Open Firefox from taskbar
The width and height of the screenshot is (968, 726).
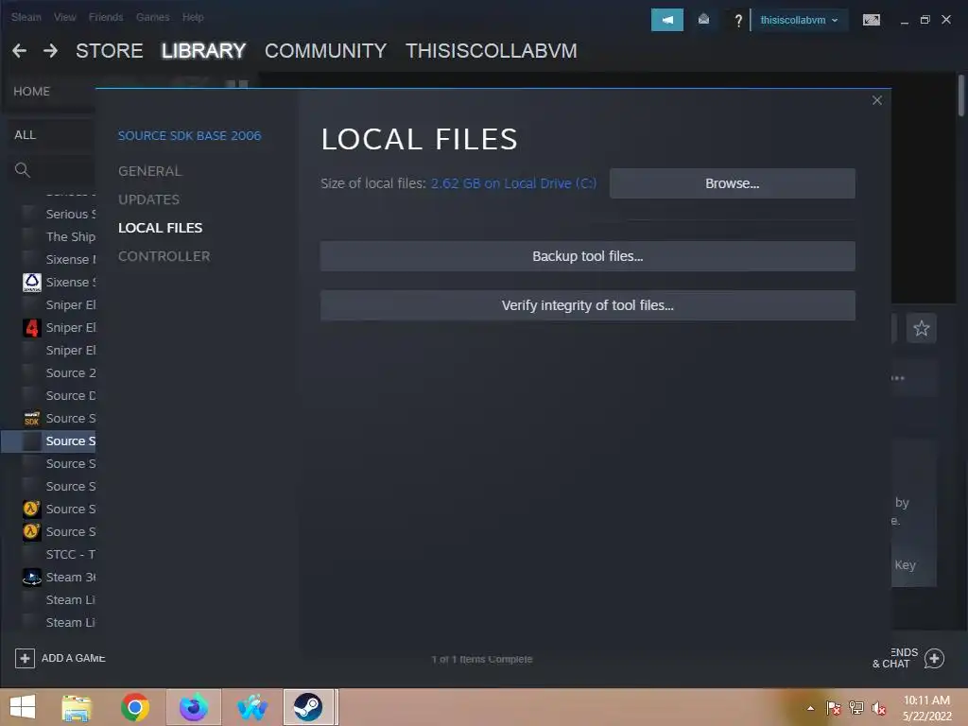[194, 707]
